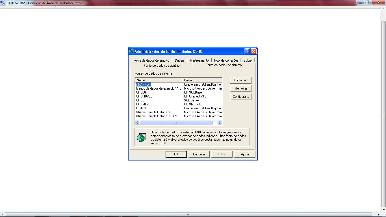Restore down the remote desktop connection window

(368, 3)
